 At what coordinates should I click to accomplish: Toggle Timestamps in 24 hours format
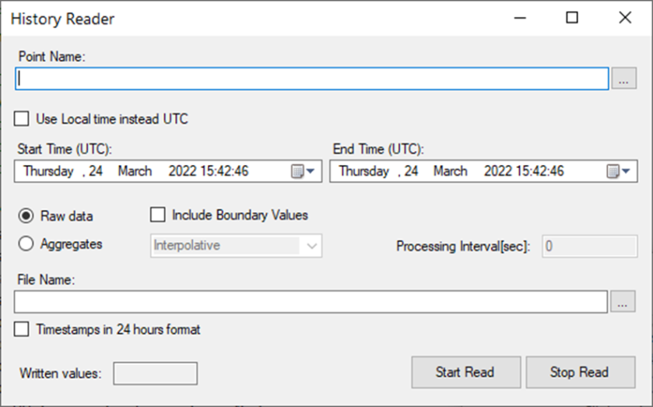(23, 329)
